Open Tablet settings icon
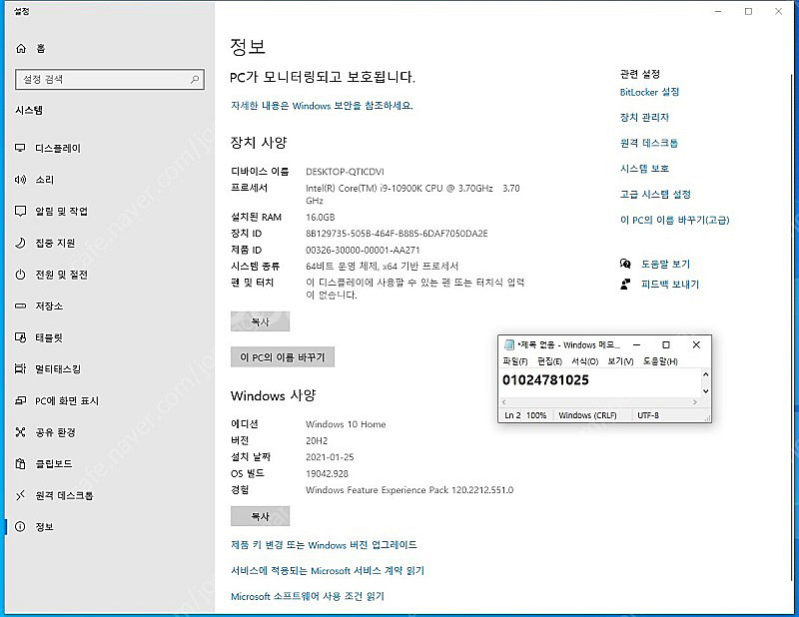This screenshot has height=617, width=799. click(20, 337)
